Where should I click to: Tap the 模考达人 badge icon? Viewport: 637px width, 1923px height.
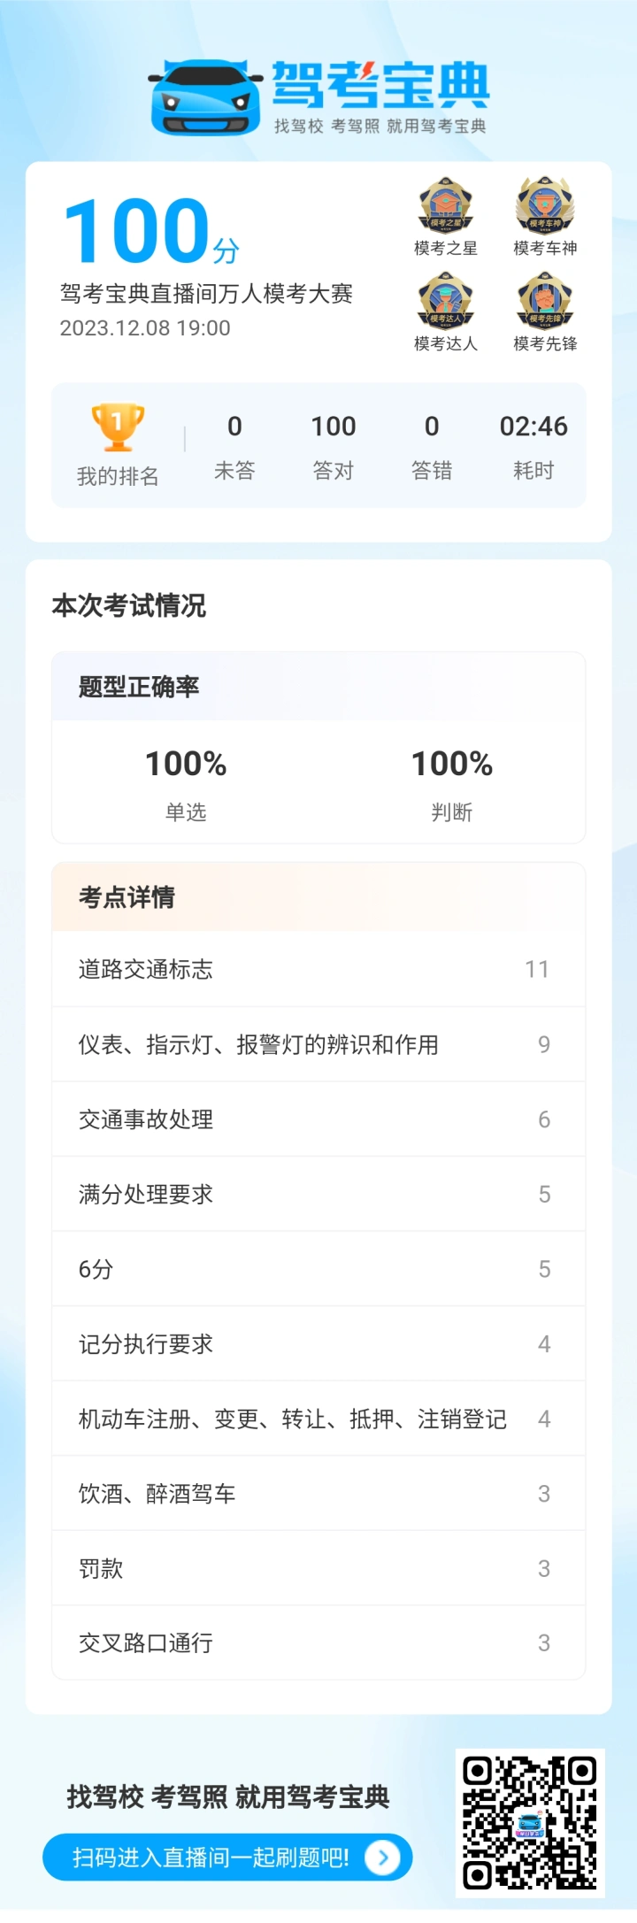(x=446, y=301)
